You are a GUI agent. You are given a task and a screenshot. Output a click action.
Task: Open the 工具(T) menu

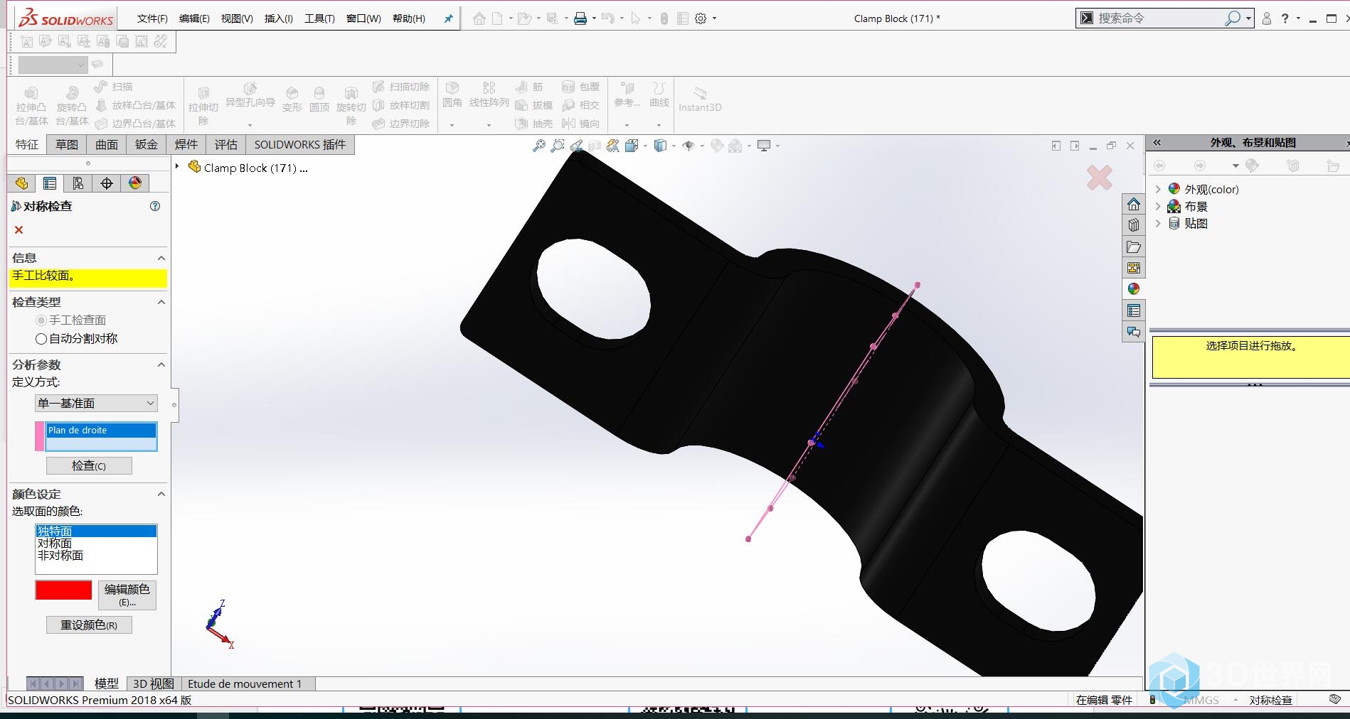(x=319, y=18)
